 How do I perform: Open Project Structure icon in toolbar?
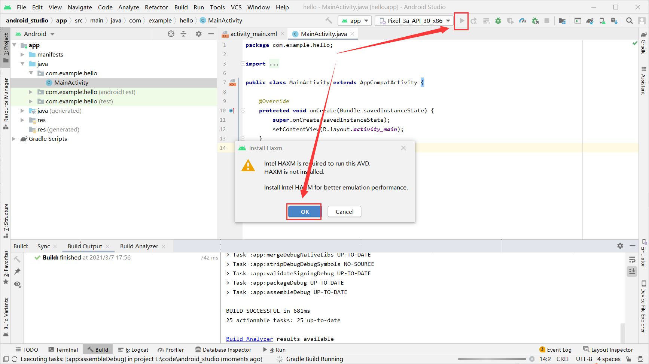point(562,21)
